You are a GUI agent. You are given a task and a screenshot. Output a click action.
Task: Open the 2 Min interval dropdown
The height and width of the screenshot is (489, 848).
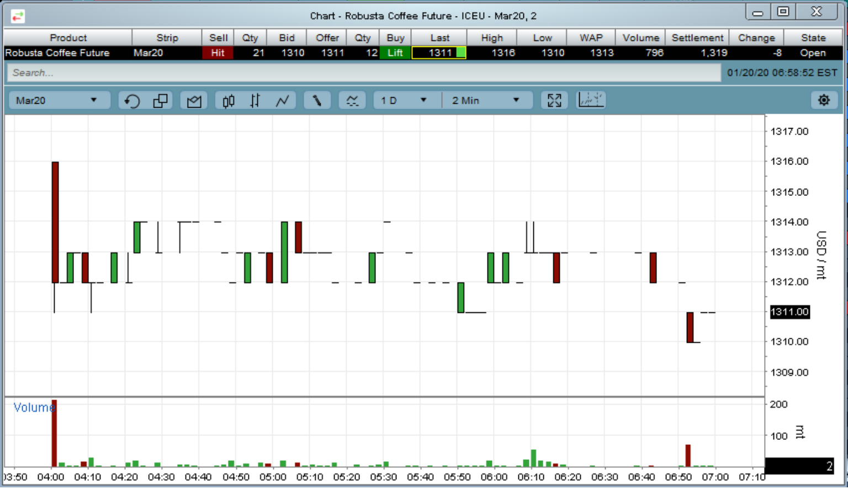coord(487,100)
